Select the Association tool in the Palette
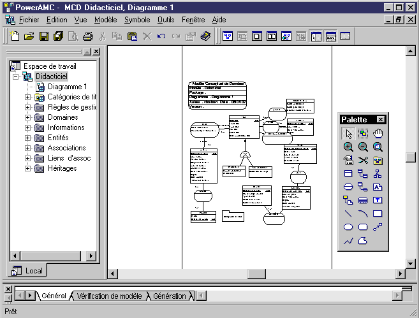Screen dimensions: 419x318 [x=348, y=187]
